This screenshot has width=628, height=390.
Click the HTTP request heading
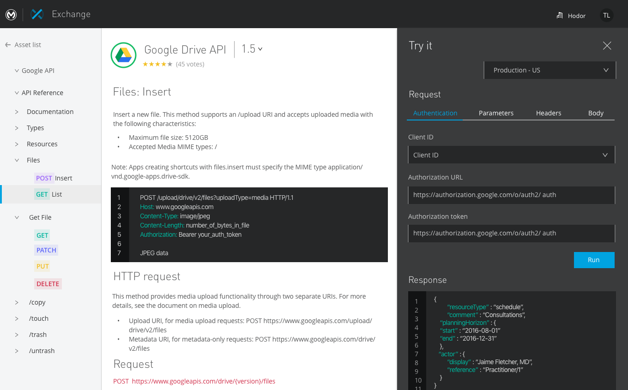click(x=147, y=276)
